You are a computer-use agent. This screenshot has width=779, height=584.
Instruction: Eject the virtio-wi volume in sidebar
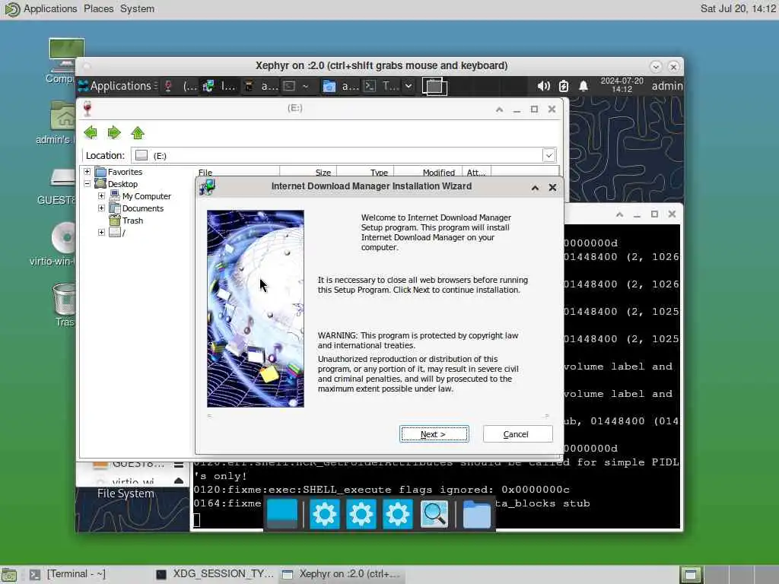178,481
